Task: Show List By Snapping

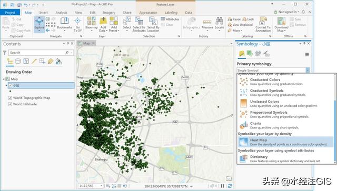Action: (x=42, y=62)
